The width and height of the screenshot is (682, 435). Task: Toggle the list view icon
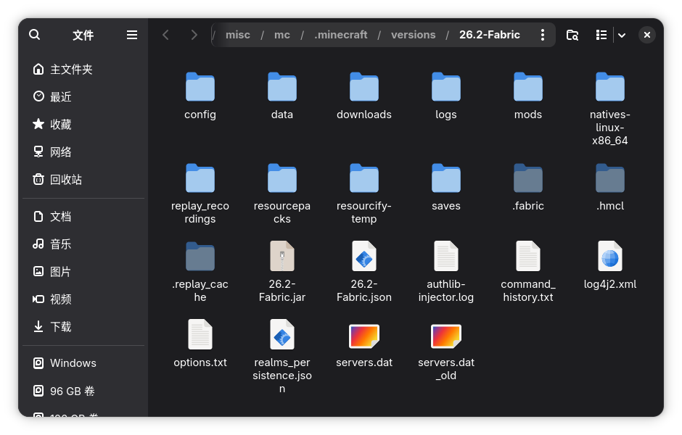601,35
